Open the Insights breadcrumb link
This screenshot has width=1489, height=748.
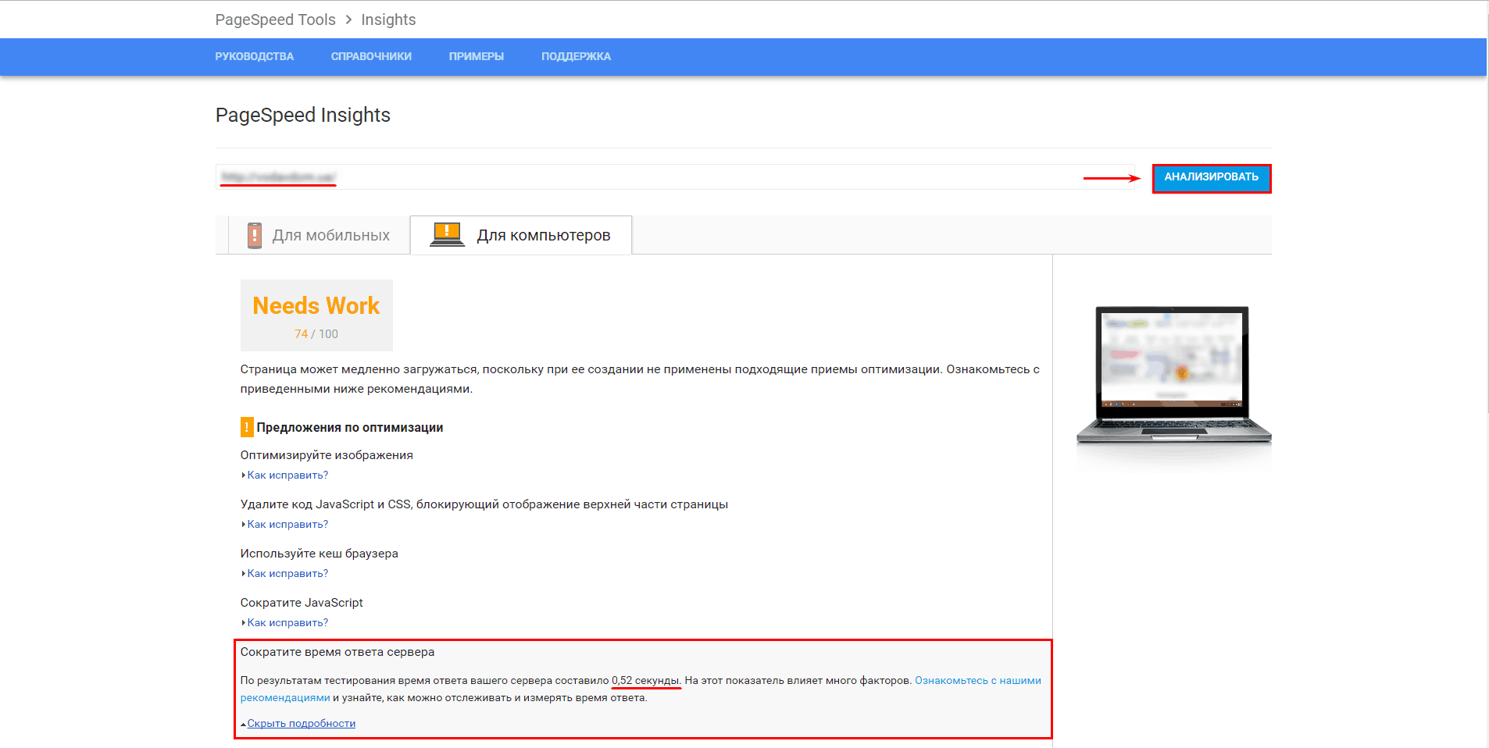[388, 20]
